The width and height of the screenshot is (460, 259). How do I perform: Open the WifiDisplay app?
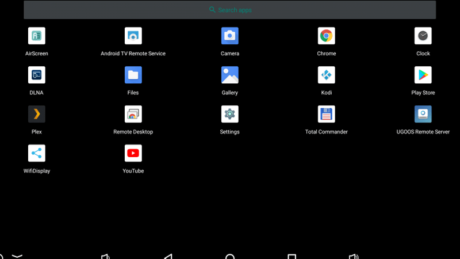coord(37,153)
